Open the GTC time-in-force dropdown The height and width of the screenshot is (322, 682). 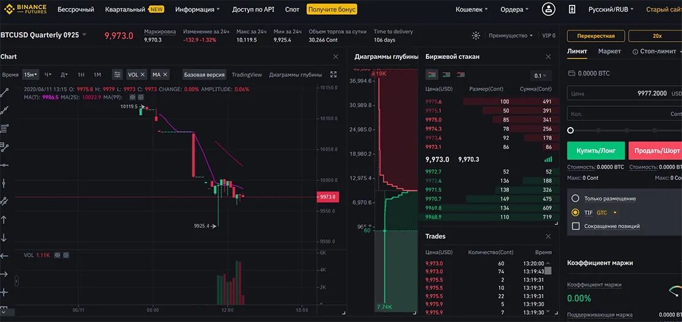pos(606,212)
